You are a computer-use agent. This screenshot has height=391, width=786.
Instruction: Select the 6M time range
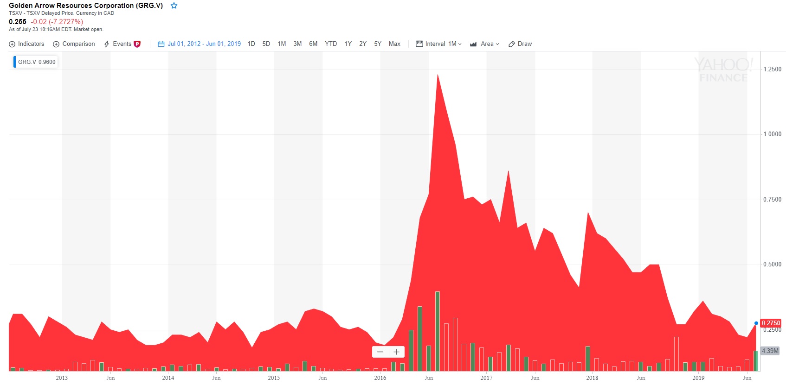[x=313, y=44]
